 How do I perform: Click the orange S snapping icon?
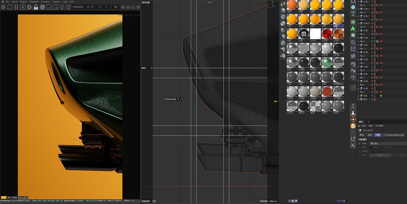point(353,126)
